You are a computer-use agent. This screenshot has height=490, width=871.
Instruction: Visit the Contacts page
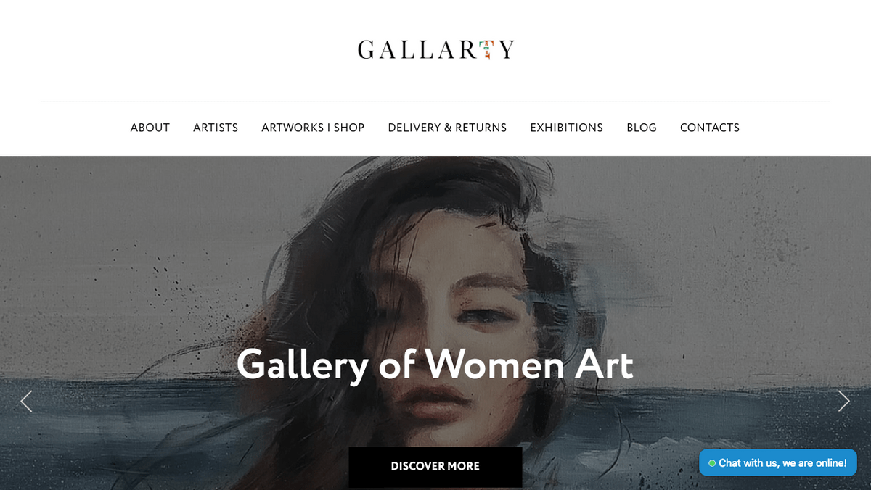click(x=710, y=128)
